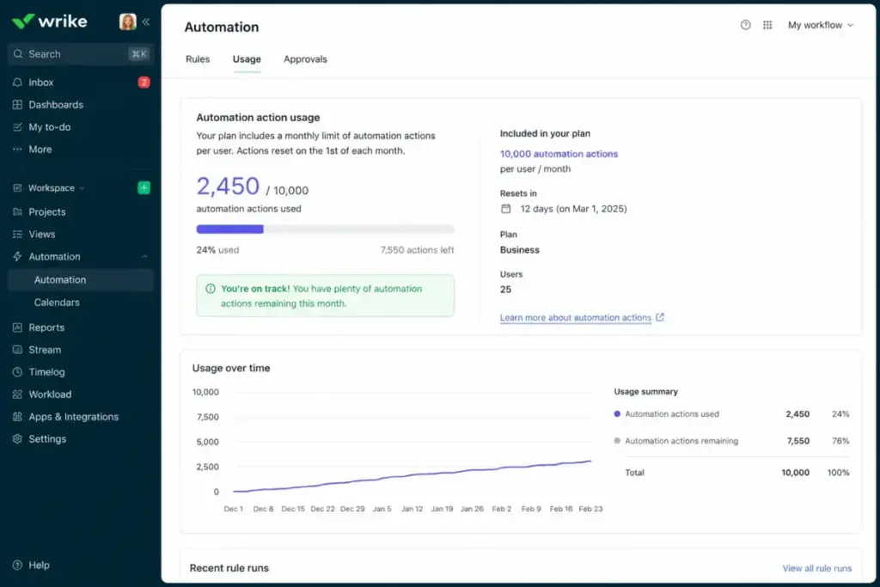Collapse the Automation sidebar section chevron
The height and width of the screenshot is (587, 880).
tap(144, 256)
